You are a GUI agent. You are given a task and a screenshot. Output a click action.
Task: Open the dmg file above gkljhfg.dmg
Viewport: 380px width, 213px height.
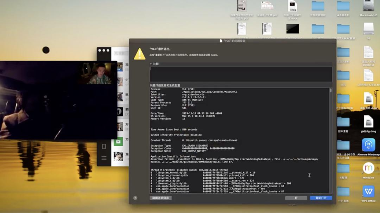[368, 98]
